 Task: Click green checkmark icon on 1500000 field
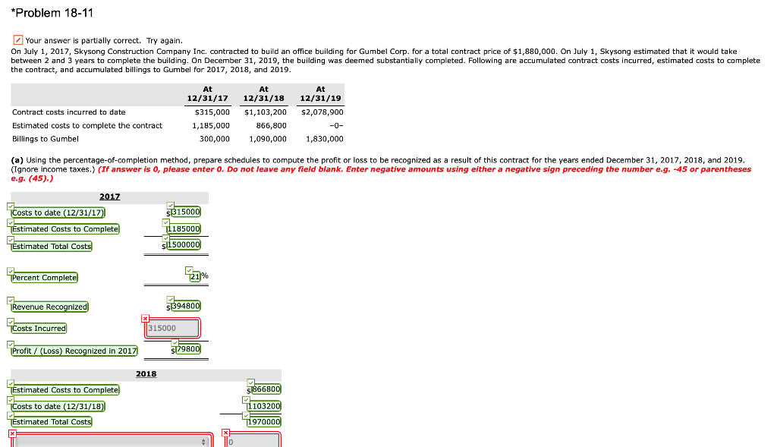coord(166,238)
